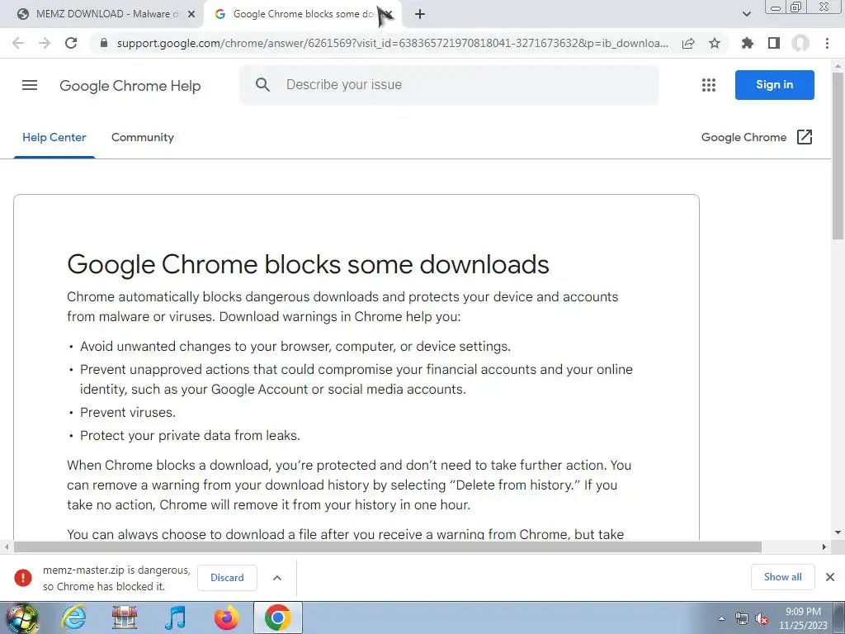The width and height of the screenshot is (845, 634).
Task: Go back to the previous page
Action: [18, 43]
